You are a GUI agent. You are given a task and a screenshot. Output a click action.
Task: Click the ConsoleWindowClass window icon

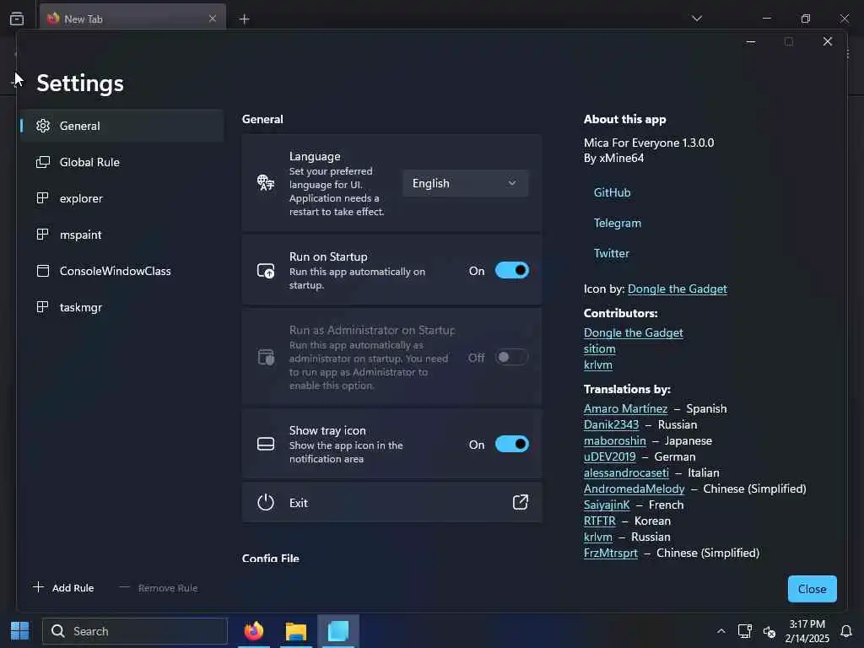tap(43, 271)
